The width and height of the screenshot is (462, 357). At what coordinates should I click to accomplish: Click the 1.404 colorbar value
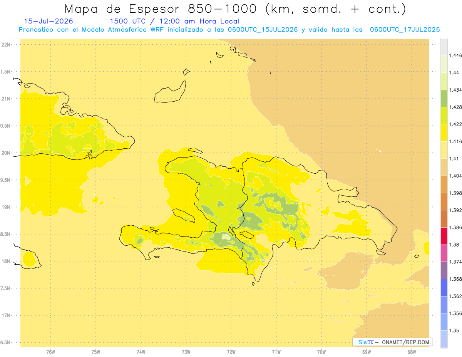point(455,176)
